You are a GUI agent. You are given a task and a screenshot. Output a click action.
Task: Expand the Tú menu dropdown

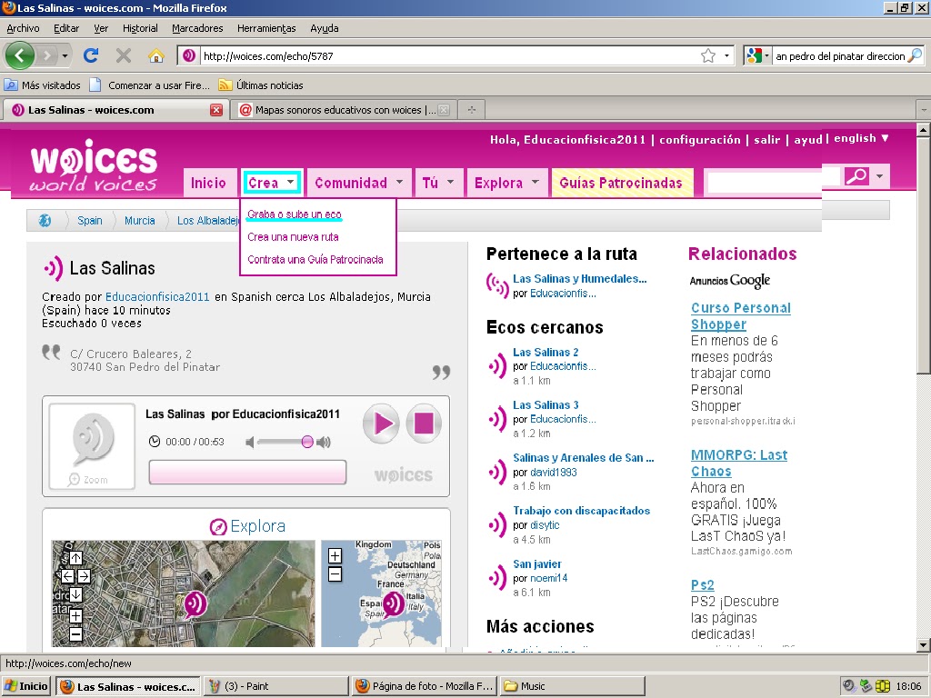451,182
